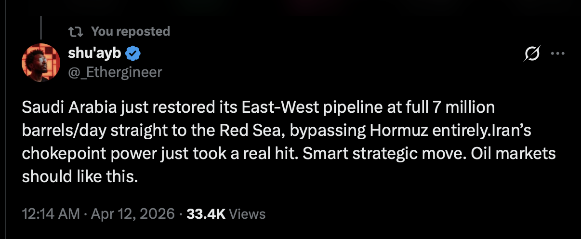
Task: Click the "Views" label
Action: click(247, 213)
